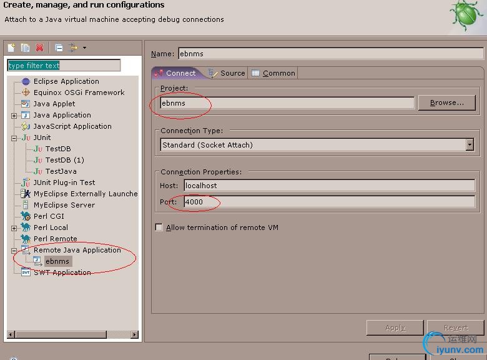
Task: Click the Port field containing 4000
Action: [329, 202]
